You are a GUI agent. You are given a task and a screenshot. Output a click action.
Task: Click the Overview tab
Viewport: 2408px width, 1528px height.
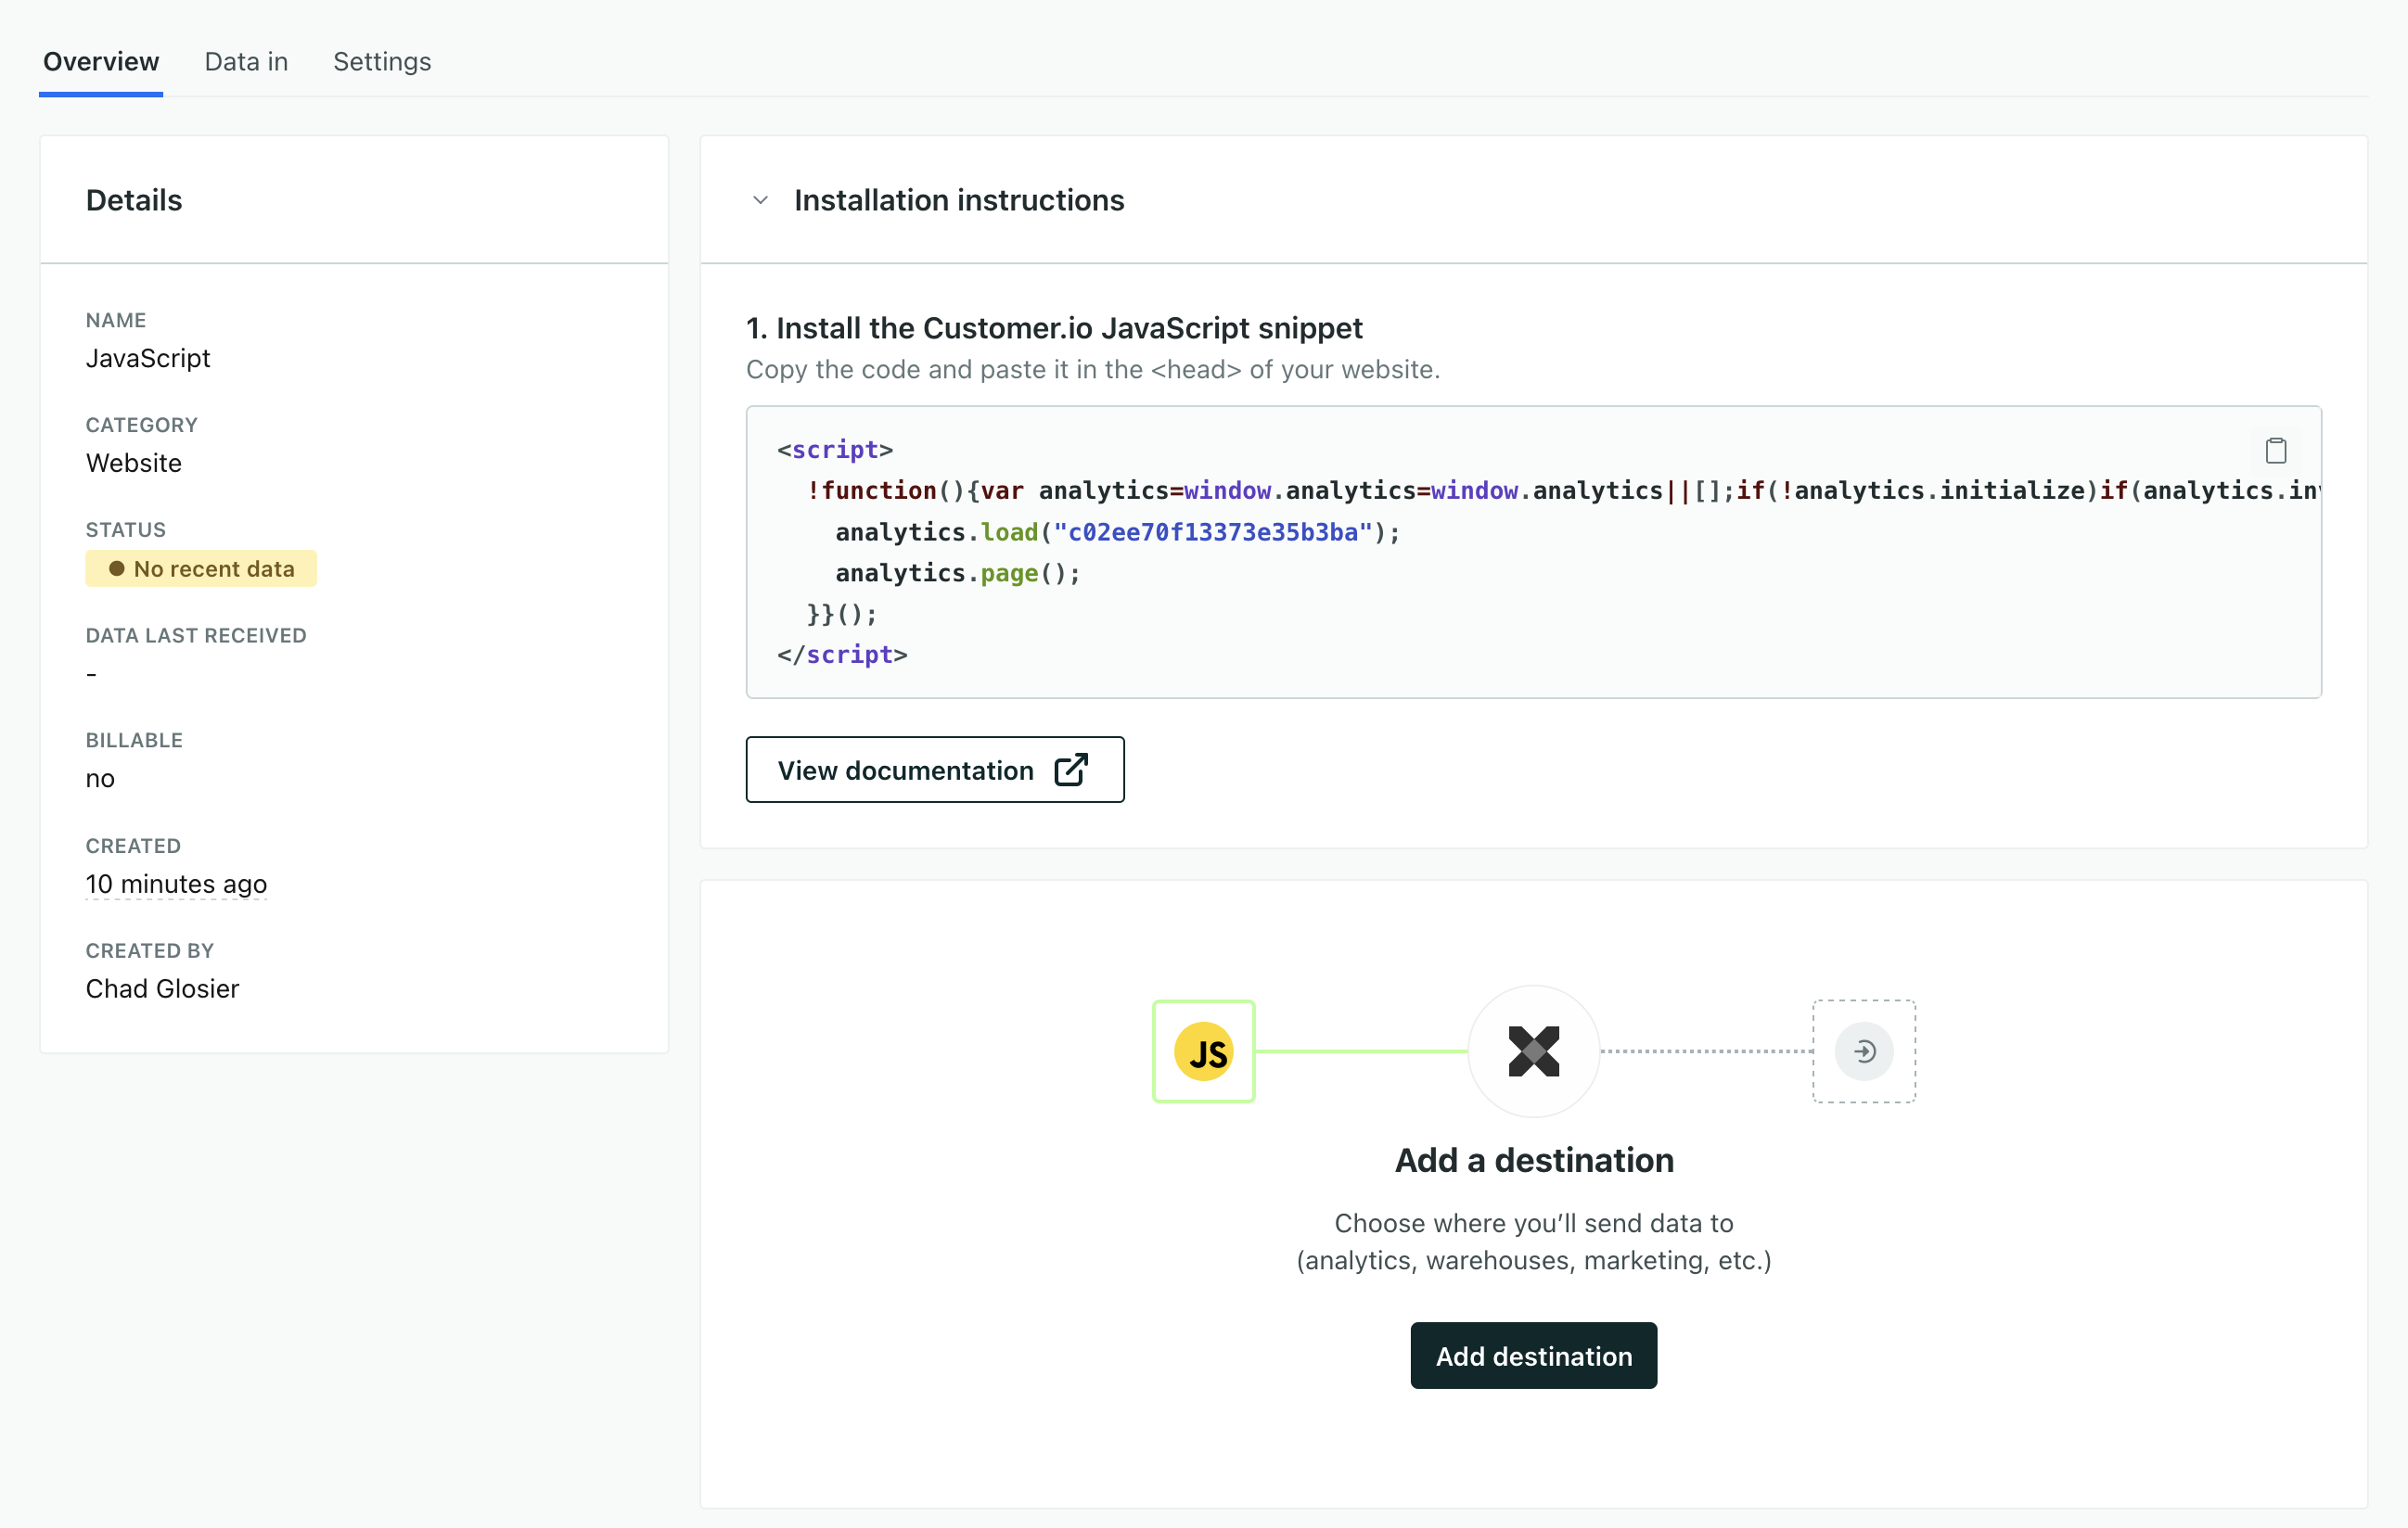100,59
